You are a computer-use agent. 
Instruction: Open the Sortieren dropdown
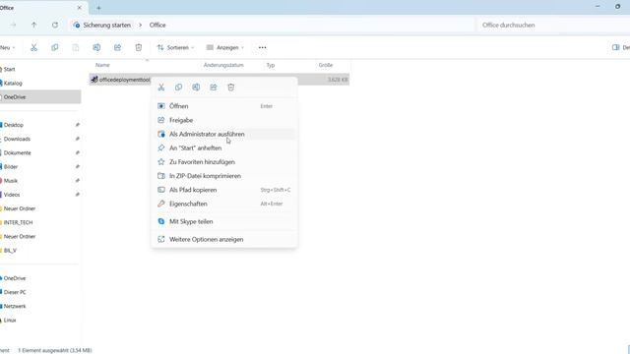point(175,47)
